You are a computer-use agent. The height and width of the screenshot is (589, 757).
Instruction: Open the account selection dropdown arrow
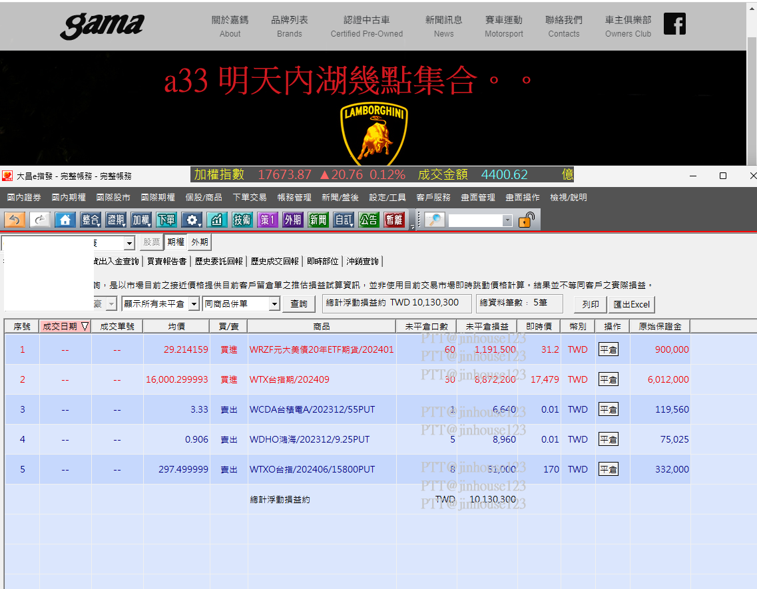[x=129, y=243]
